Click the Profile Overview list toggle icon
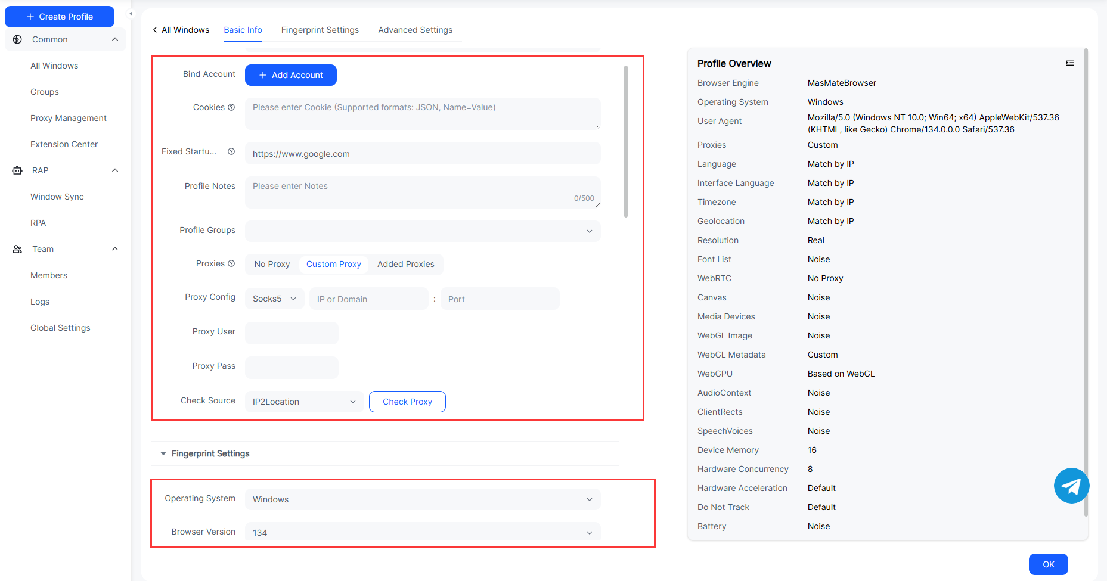The width and height of the screenshot is (1107, 581). coord(1069,63)
